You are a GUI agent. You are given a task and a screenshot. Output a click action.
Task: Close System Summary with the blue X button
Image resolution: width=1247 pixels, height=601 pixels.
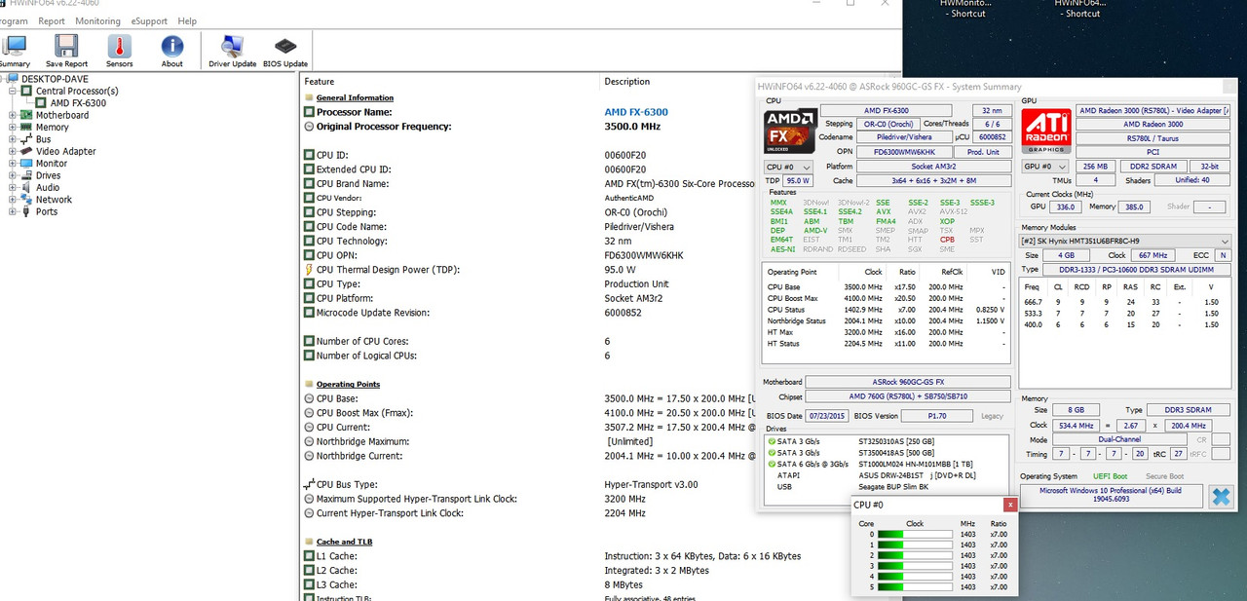pyautogui.click(x=1220, y=497)
